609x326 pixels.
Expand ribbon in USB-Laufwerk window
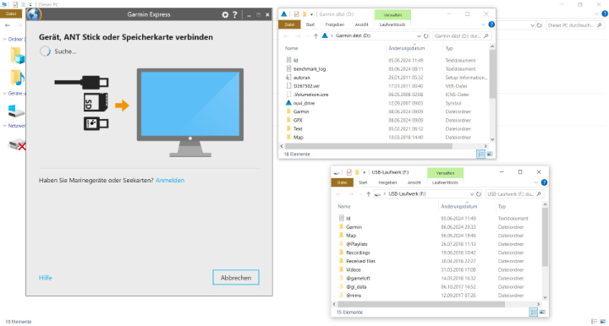[536, 182]
